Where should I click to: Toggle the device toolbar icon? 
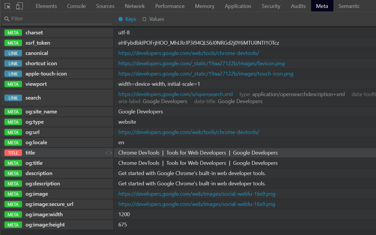coord(19,6)
